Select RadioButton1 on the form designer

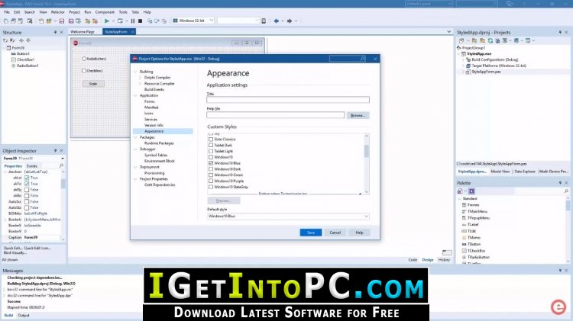coord(94,59)
